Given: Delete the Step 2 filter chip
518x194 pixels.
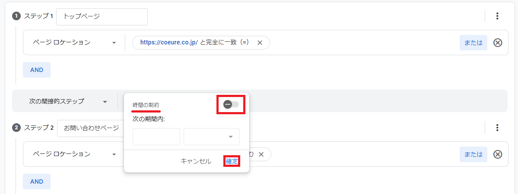Looking at the screenshot, I should [x=262, y=154].
